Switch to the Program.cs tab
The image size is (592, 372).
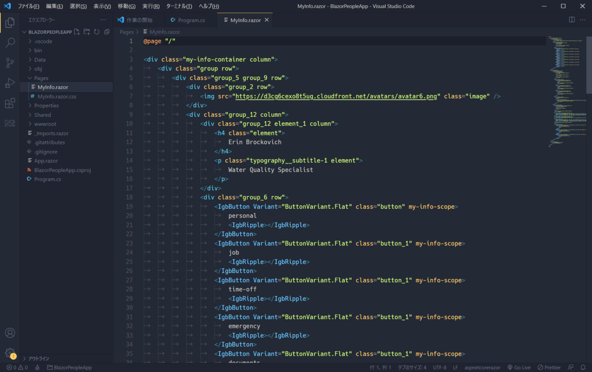pos(191,20)
